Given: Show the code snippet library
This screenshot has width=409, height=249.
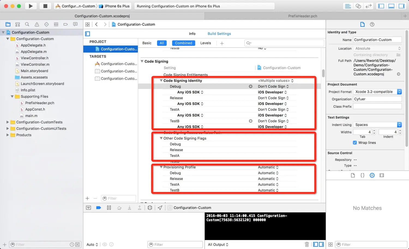Looking at the screenshot, I should point(362,175).
